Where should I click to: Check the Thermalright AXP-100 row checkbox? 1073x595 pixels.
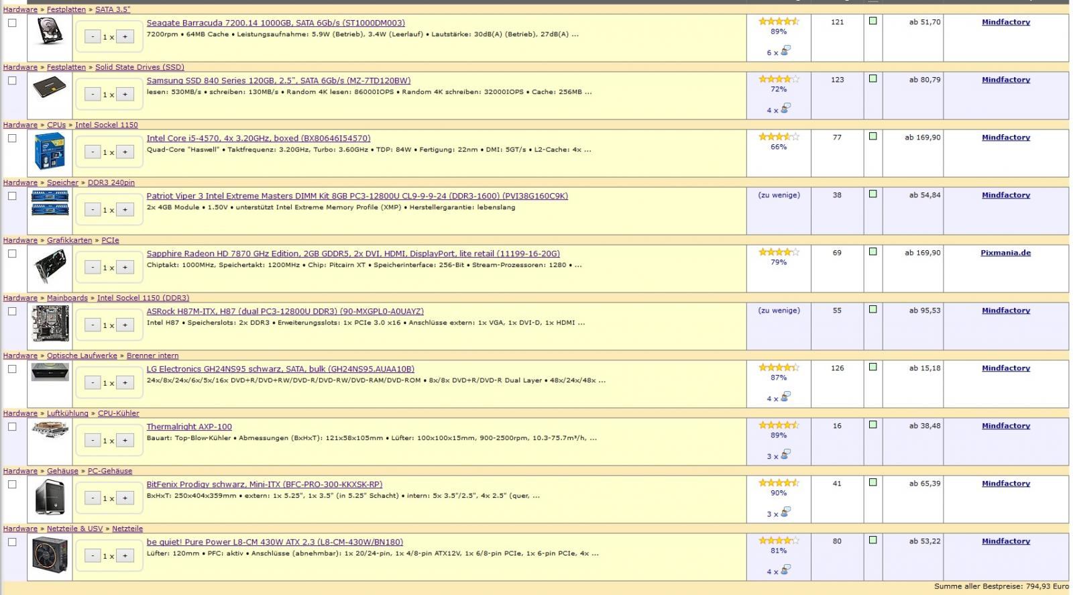tap(12, 427)
